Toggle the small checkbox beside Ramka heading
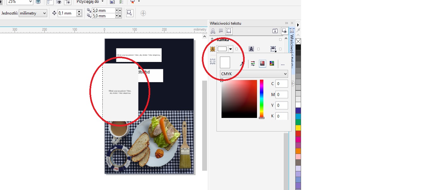Image resolution: width=431 pixels, height=190 pixels. coord(280,40)
